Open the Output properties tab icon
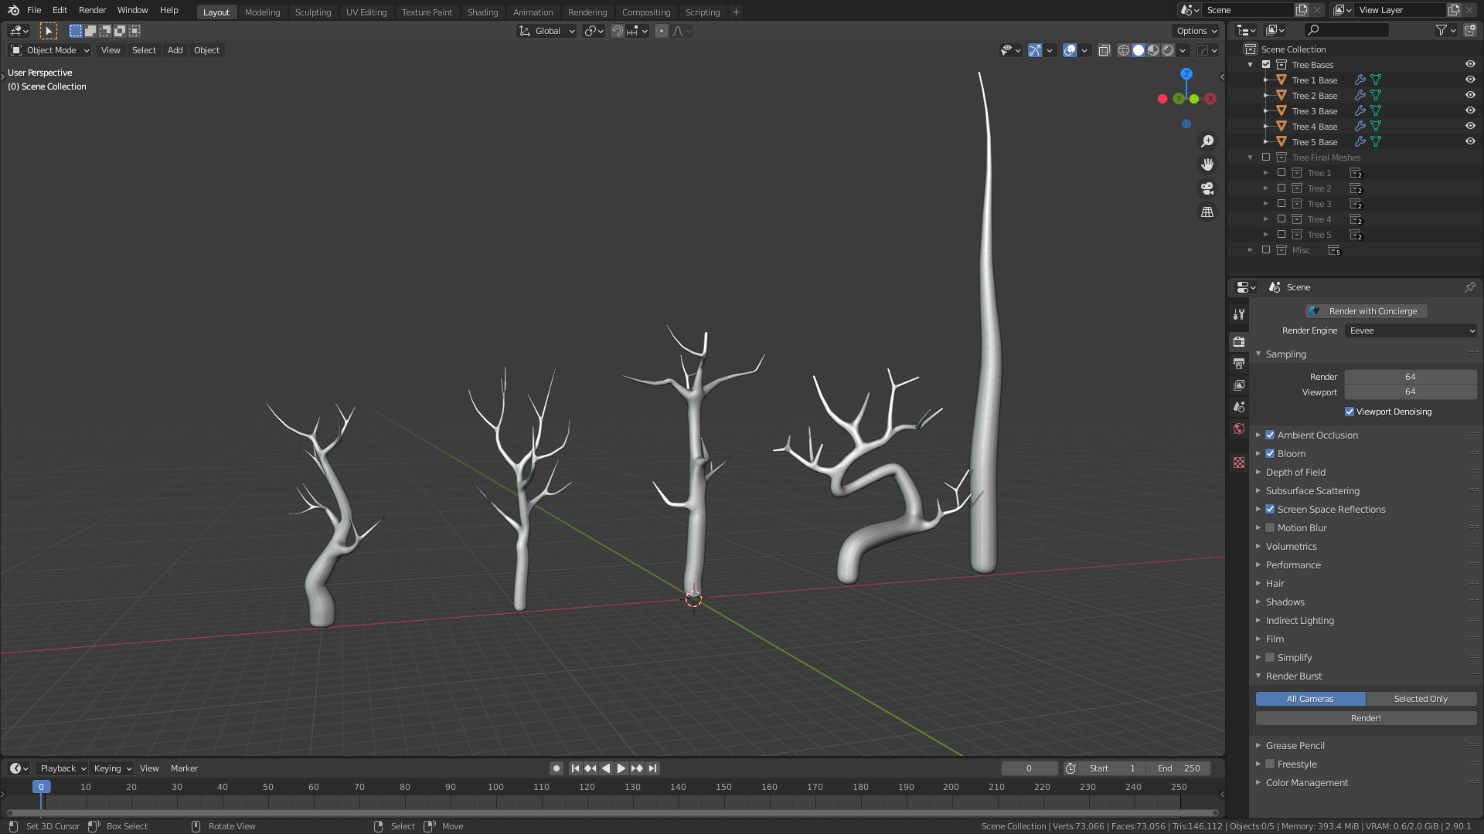 click(x=1239, y=364)
